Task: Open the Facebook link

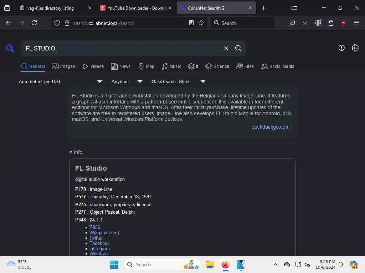Action: coord(99,243)
